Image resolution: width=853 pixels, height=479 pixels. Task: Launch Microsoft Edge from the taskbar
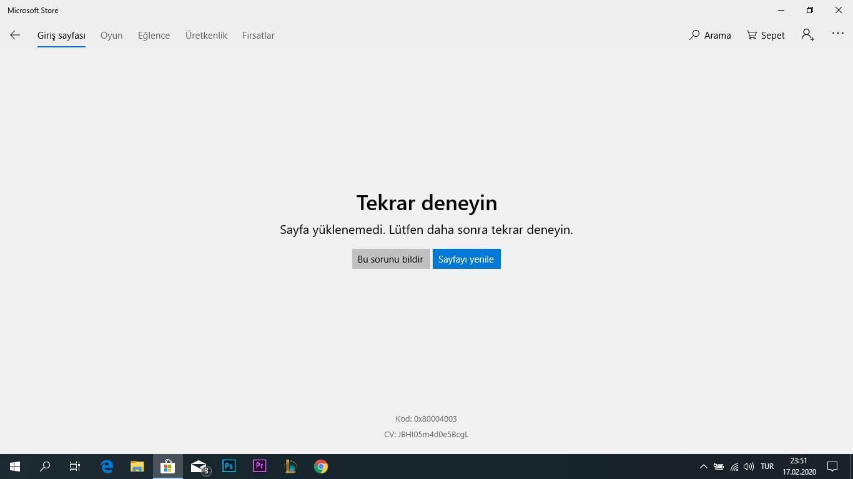click(107, 467)
